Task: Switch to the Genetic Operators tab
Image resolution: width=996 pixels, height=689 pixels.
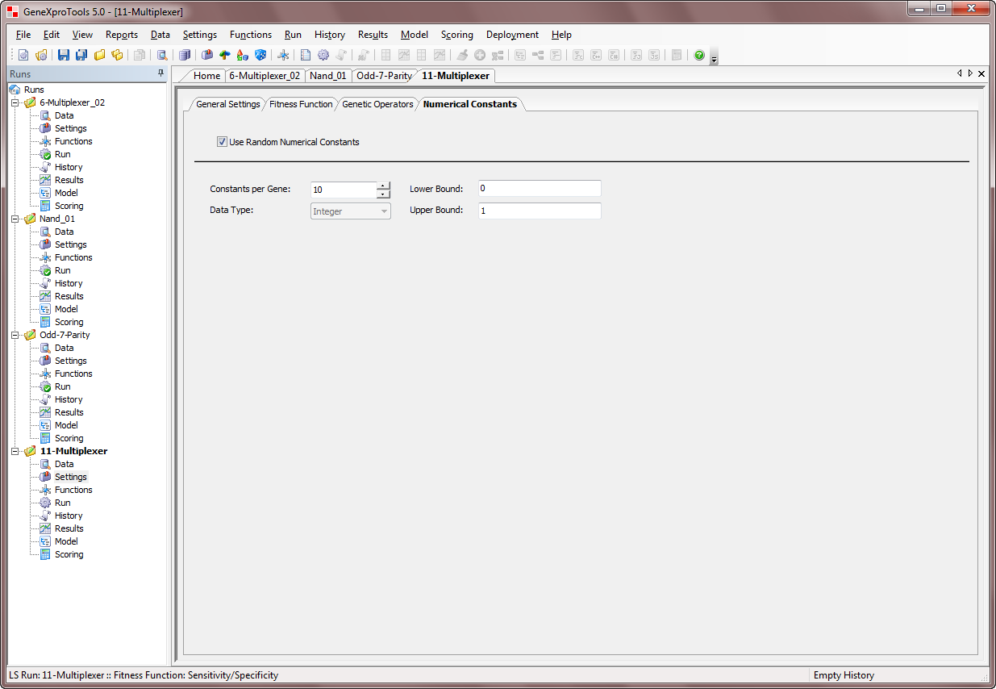Action: click(x=377, y=104)
